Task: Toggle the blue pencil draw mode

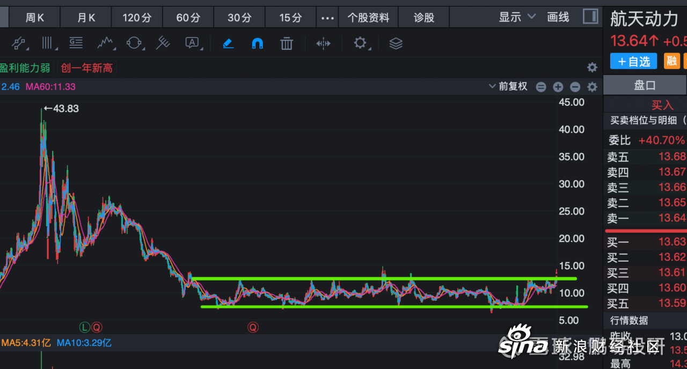Action: (x=228, y=43)
